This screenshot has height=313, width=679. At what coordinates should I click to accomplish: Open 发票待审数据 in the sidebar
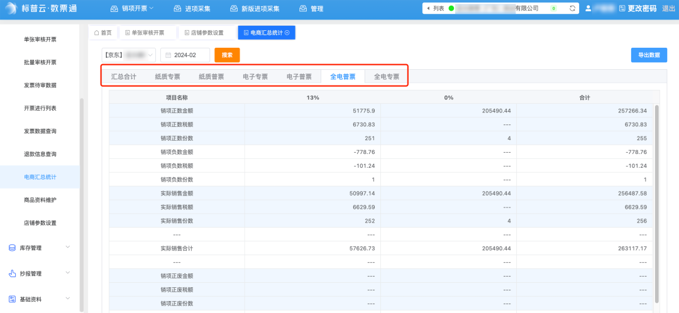click(40, 85)
